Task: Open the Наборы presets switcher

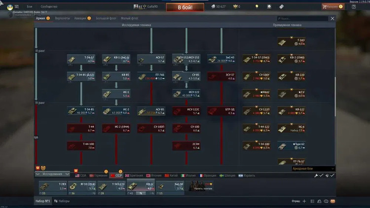Action: (x=62, y=201)
